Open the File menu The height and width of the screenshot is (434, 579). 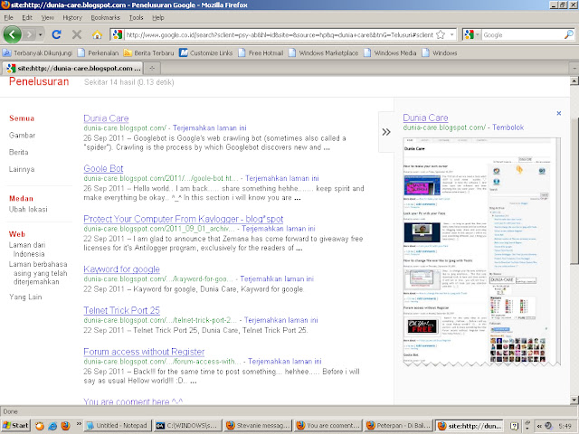[x=8, y=17]
